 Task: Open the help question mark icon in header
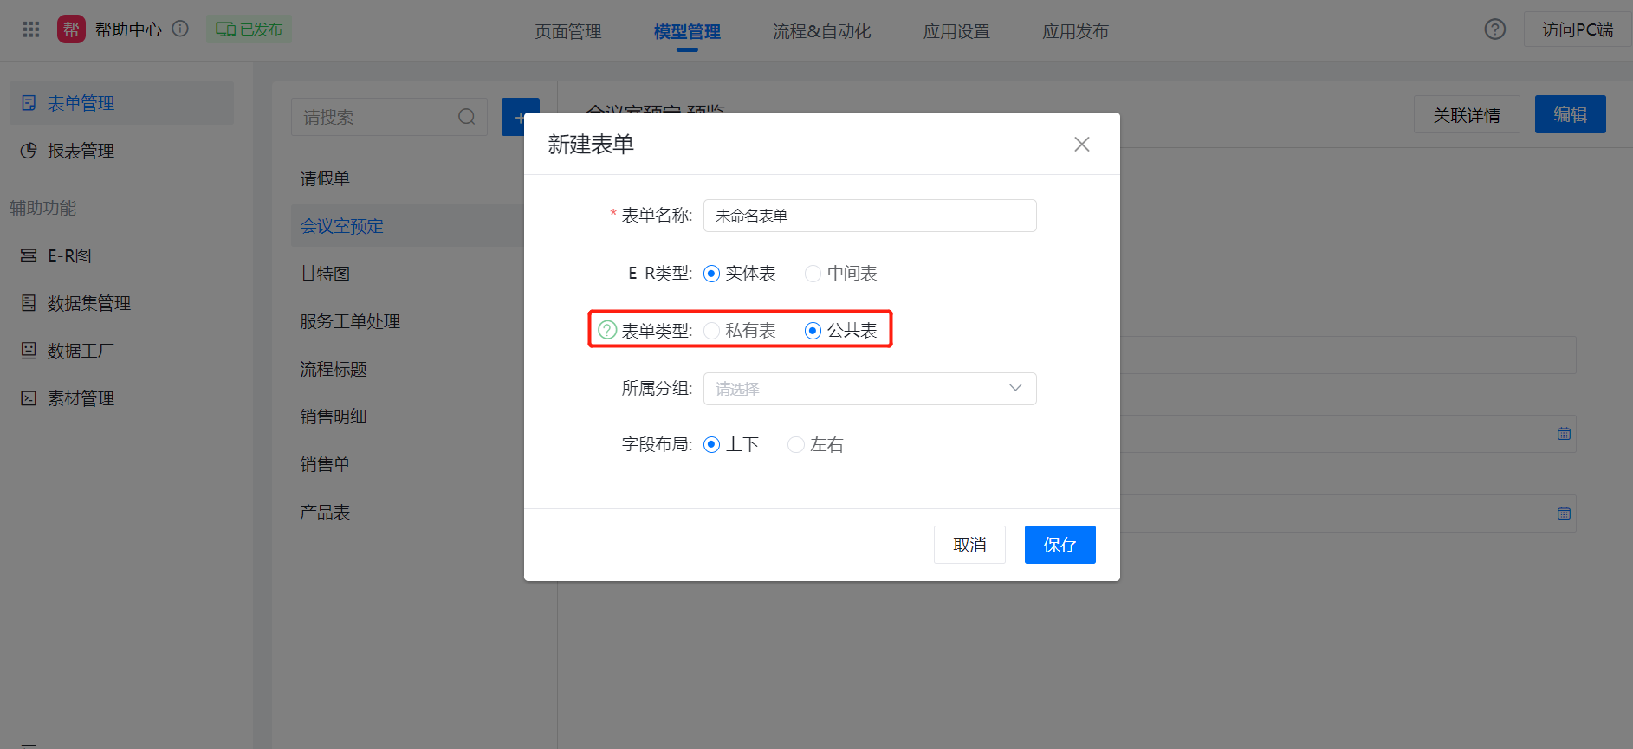(1494, 29)
